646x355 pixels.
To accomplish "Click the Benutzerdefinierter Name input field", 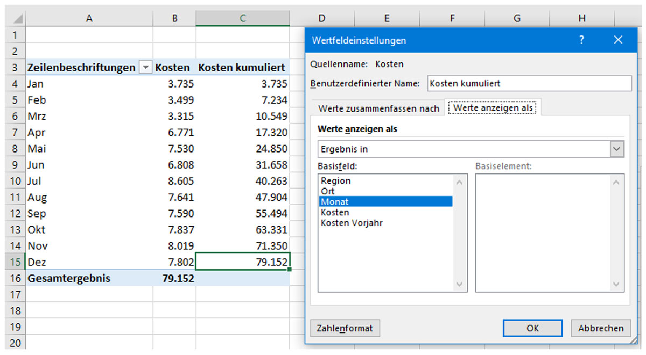I will click(529, 83).
